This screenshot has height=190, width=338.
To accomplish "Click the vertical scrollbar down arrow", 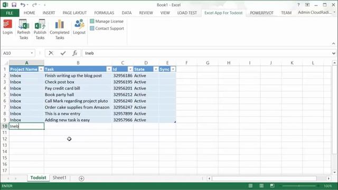I will [x=334, y=172].
